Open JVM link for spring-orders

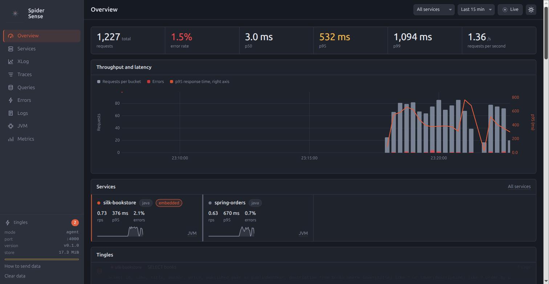click(x=303, y=233)
